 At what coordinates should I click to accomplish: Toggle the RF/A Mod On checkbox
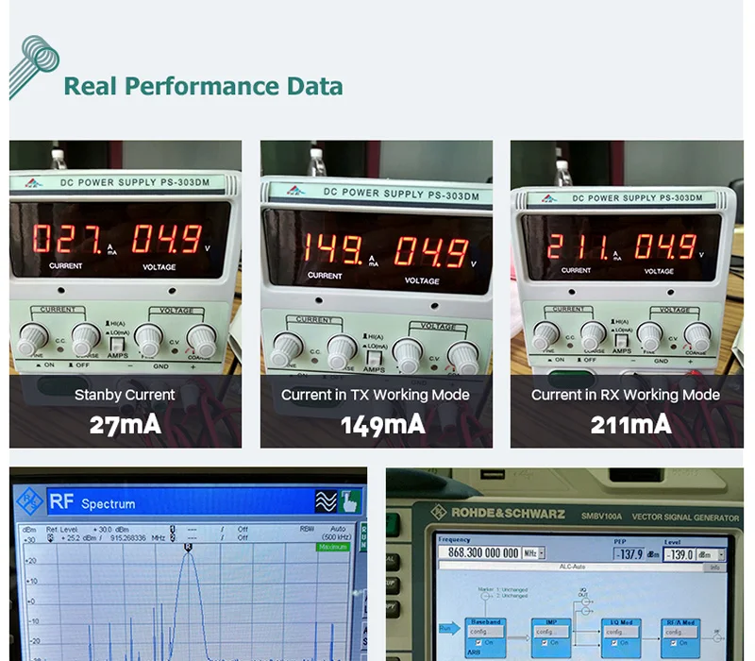click(x=674, y=643)
